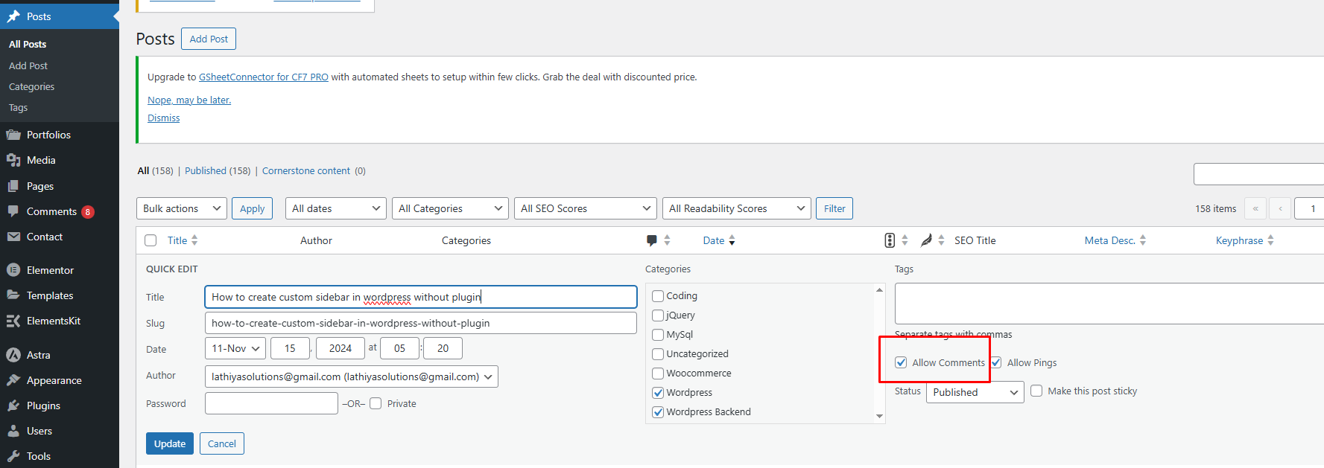Uncheck the Allow Comments checkbox

click(901, 362)
